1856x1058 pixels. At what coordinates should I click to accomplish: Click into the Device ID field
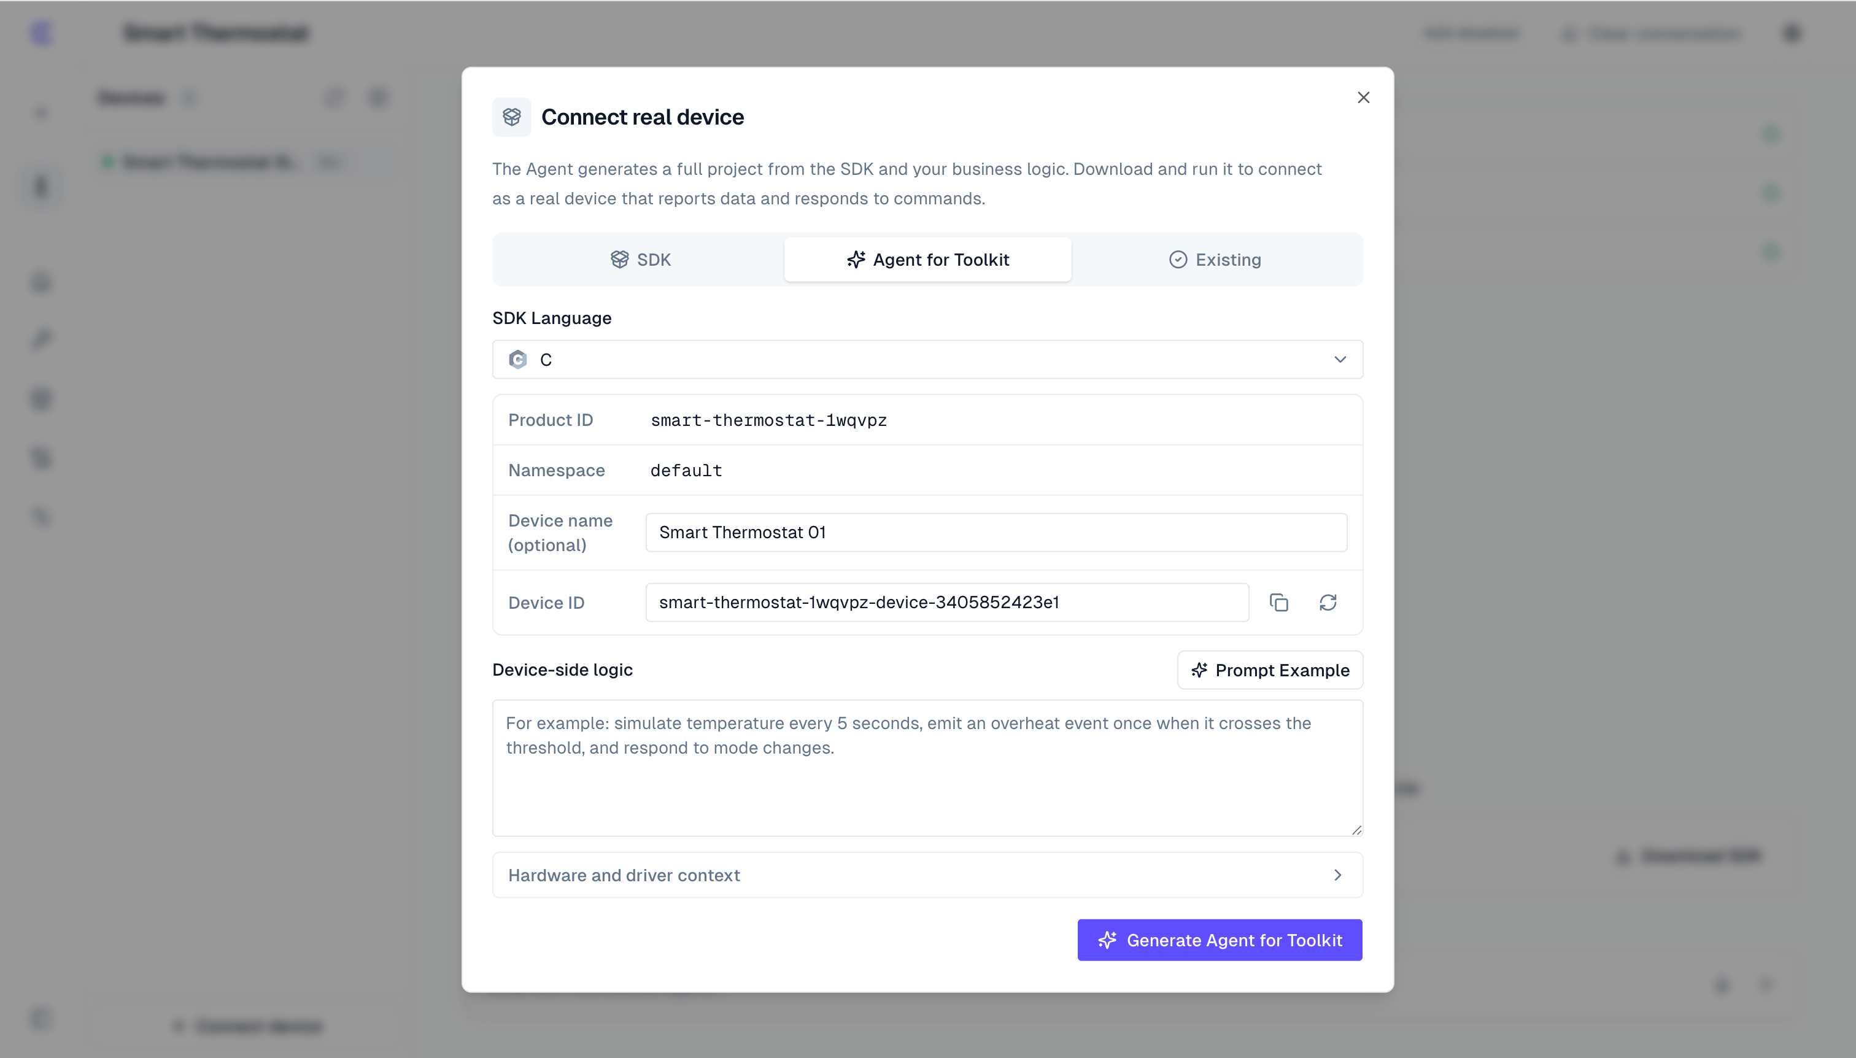tap(947, 603)
